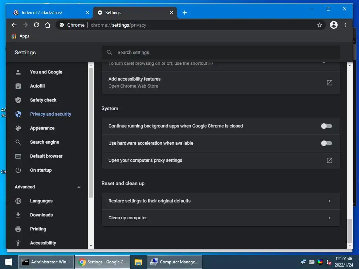Open the Apps shortcut in bookmarks bar
The image size is (359, 269).
click(20, 36)
